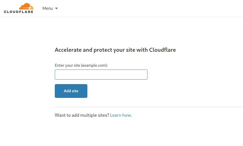This screenshot has height=146, width=243.
Task: Select the Menu label text
Action: 47,8
